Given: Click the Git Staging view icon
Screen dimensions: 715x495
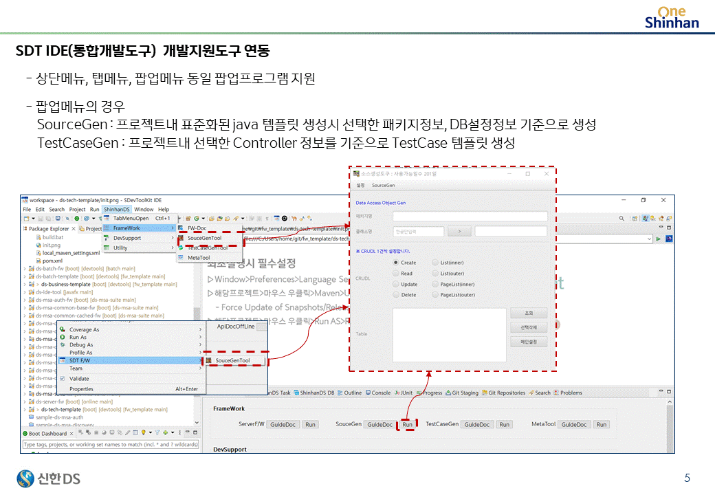Looking at the screenshot, I should [x=448, y=393].
